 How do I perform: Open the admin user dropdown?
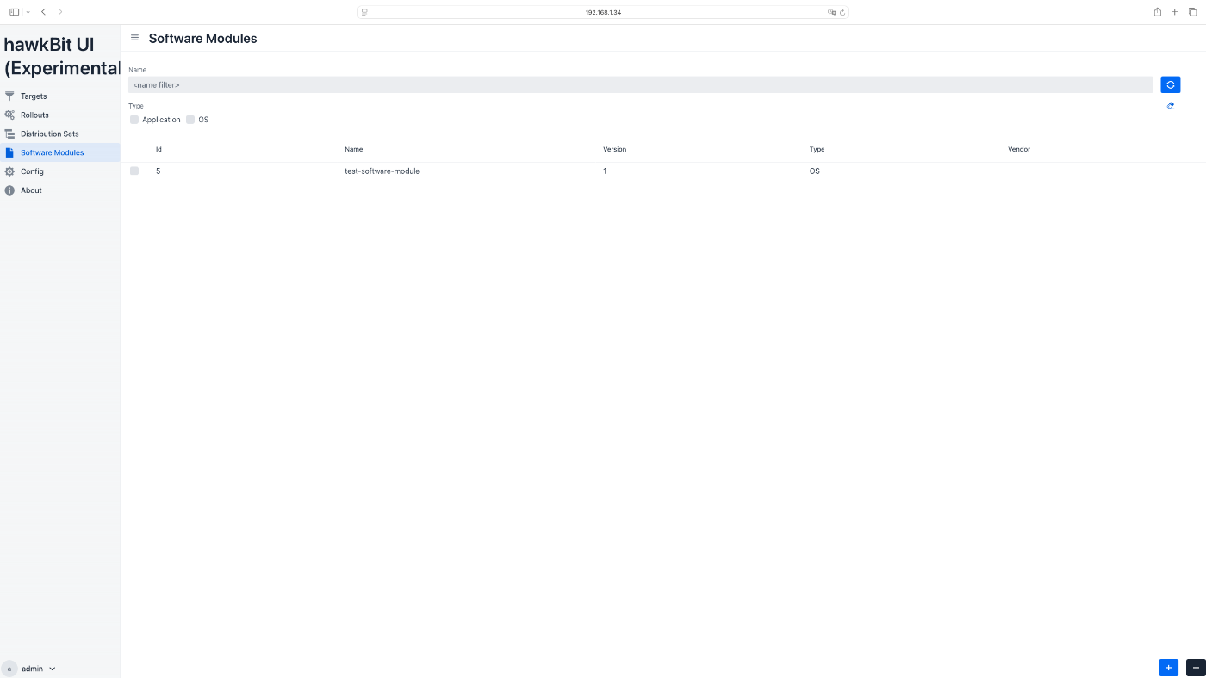tap(28, 669)
